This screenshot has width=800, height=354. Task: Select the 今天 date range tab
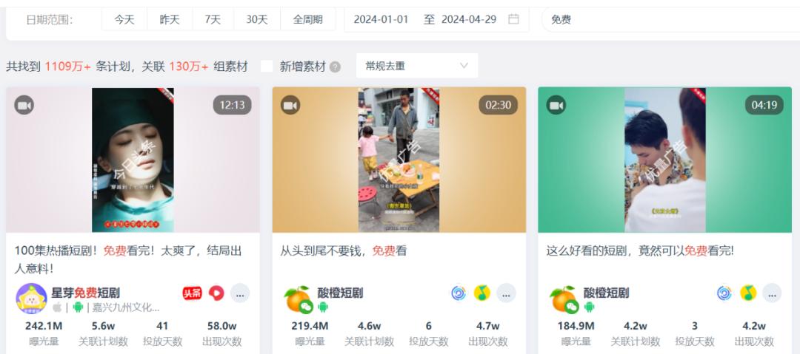(124, 19)
